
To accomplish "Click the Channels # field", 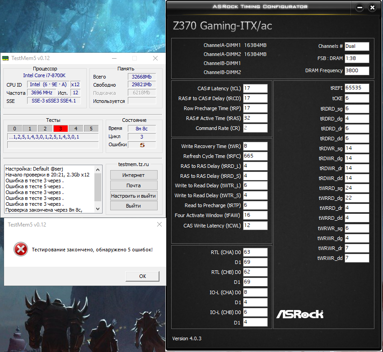I will [x=357, y=46].
